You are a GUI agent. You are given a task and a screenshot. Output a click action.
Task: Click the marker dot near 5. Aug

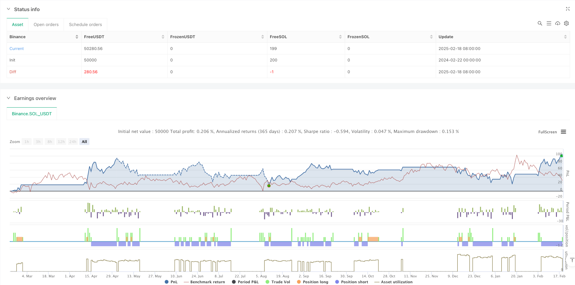tap(269, 186)
